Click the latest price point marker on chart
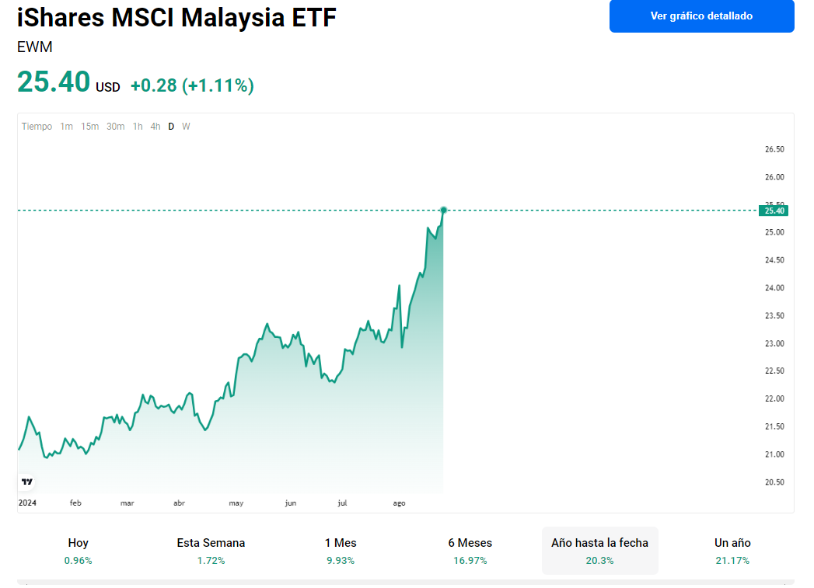 443,210
